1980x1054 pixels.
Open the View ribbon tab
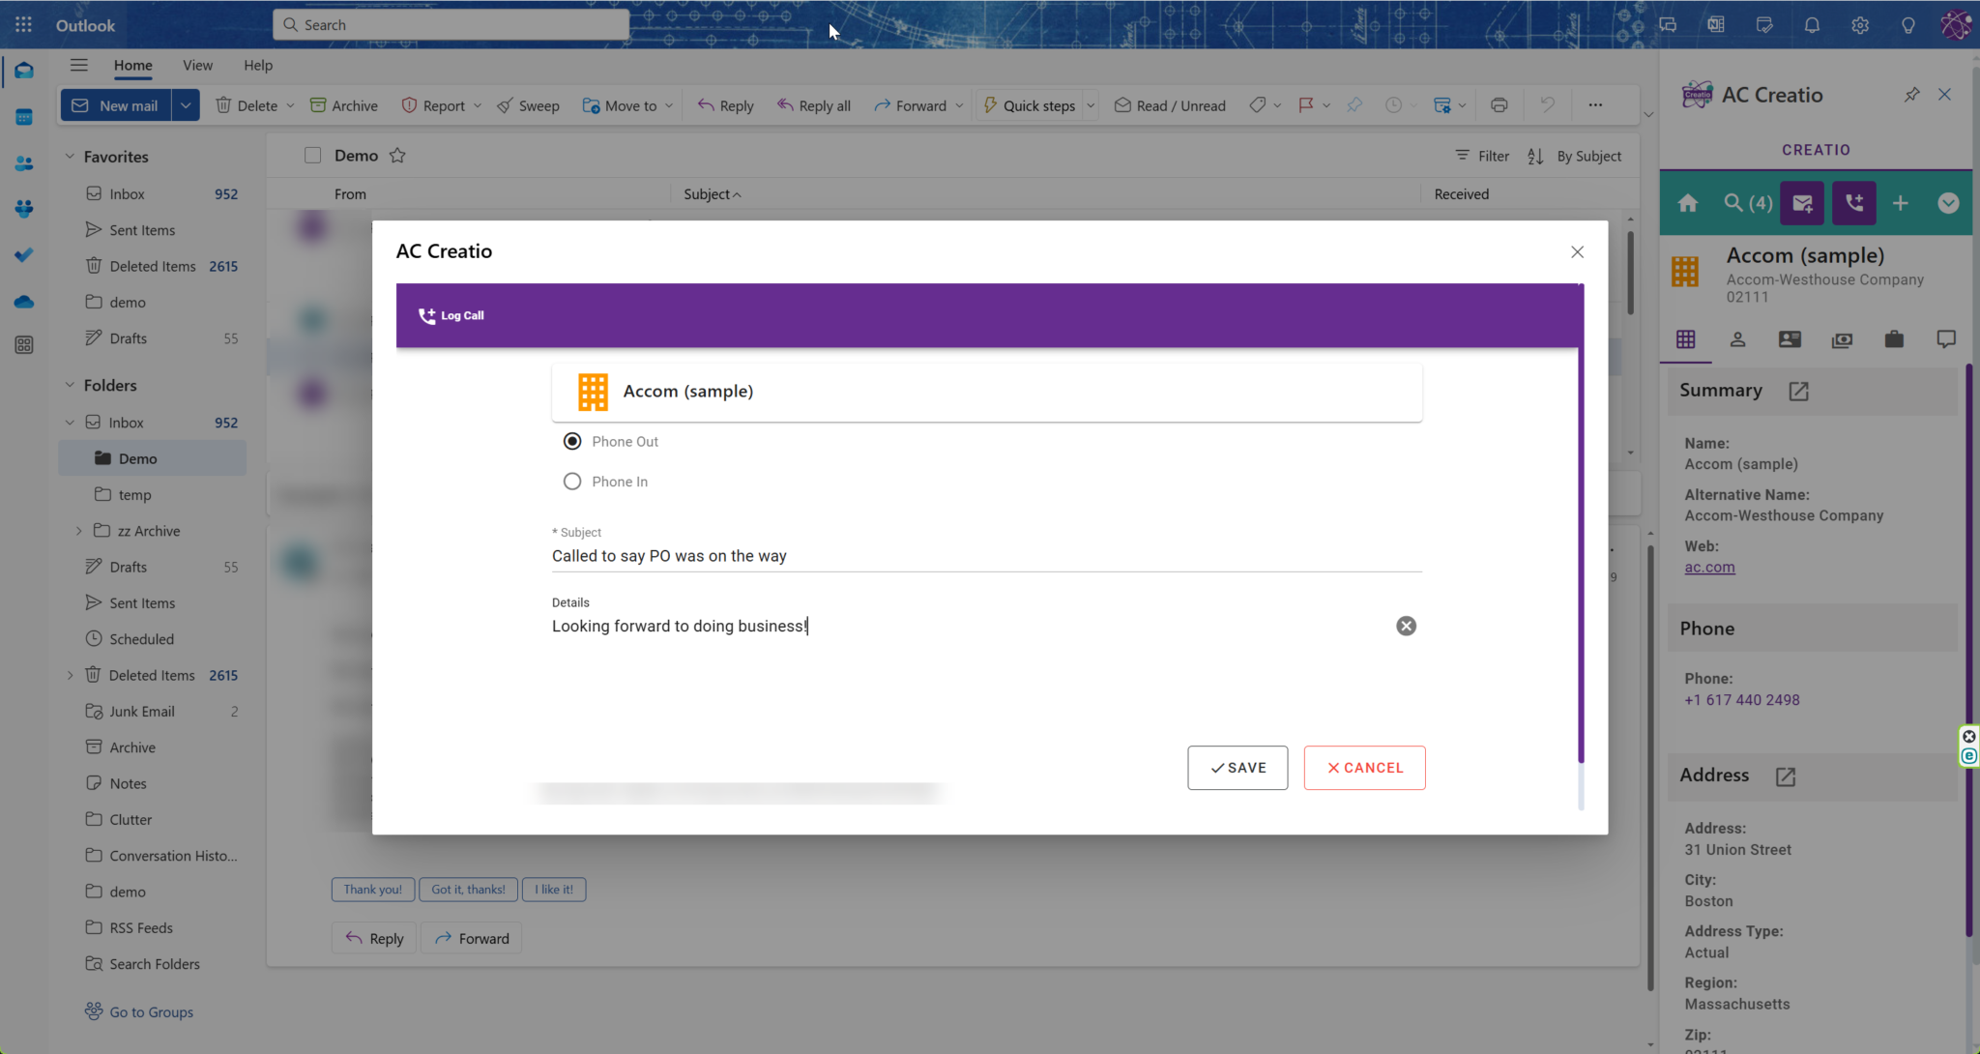pyautogui.click(x=197, y=65)
